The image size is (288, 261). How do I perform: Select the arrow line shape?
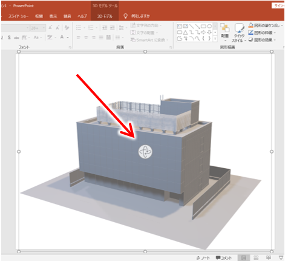198,26
